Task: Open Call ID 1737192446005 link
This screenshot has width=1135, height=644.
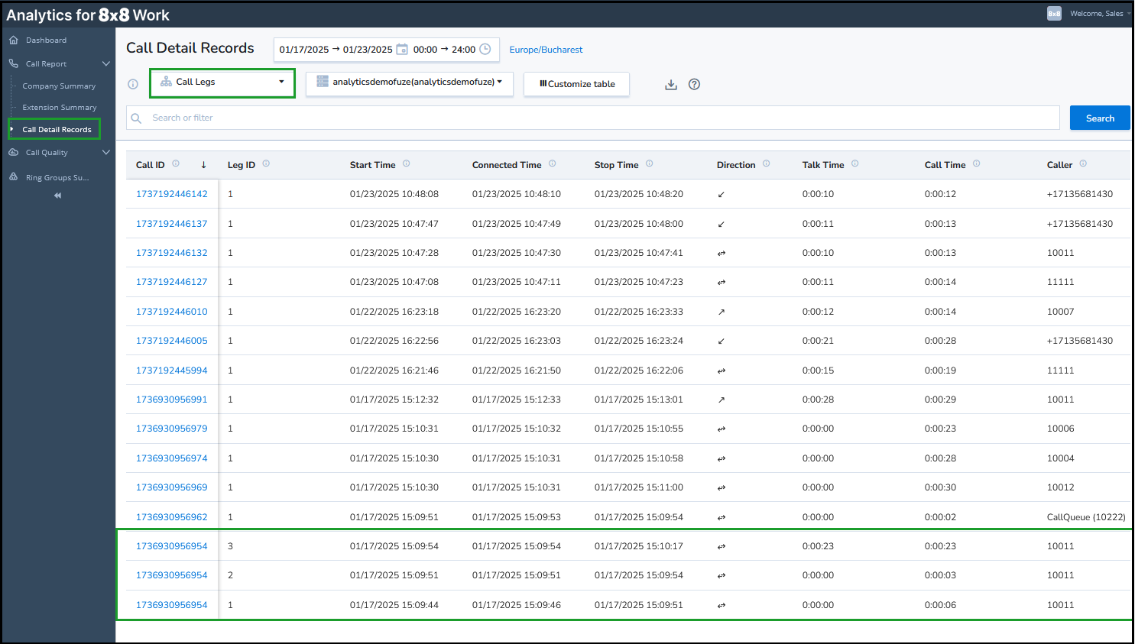Action: [x=172, y=341]
